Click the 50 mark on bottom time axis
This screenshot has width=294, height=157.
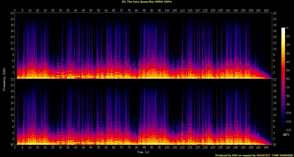pyautogui.click(x=91, y=148)
